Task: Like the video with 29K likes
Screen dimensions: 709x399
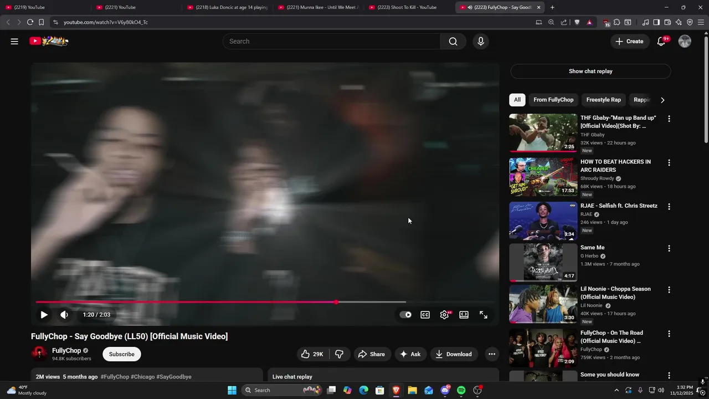Action: coord(312,354)
